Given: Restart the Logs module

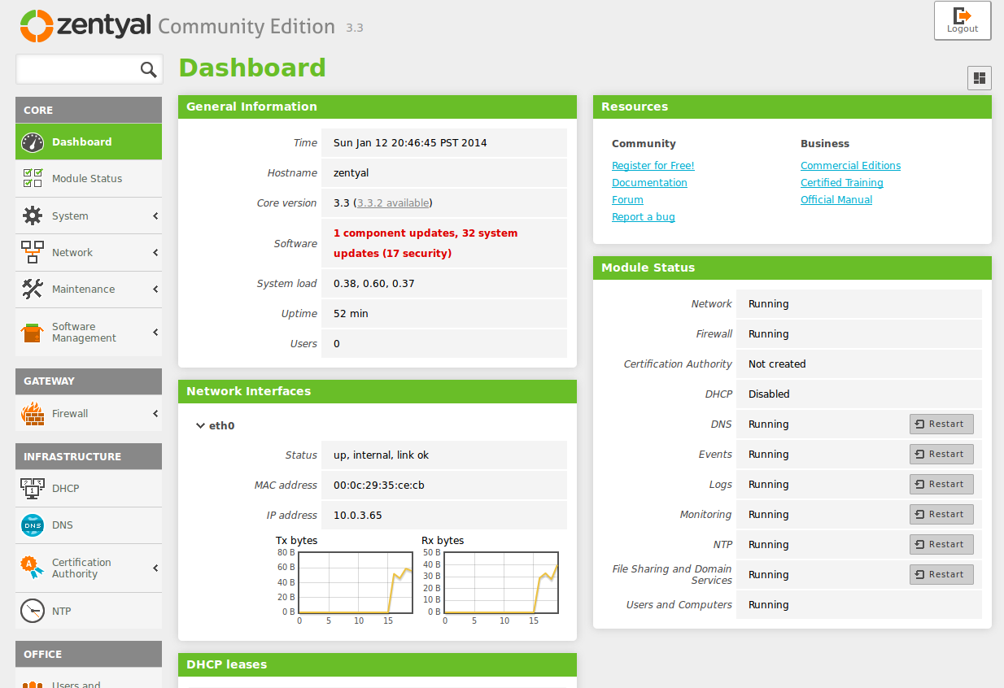Looking at the screenshot, I should click(941, 484).
